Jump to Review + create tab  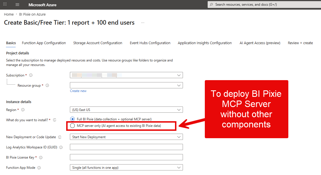tap(300, 43)
